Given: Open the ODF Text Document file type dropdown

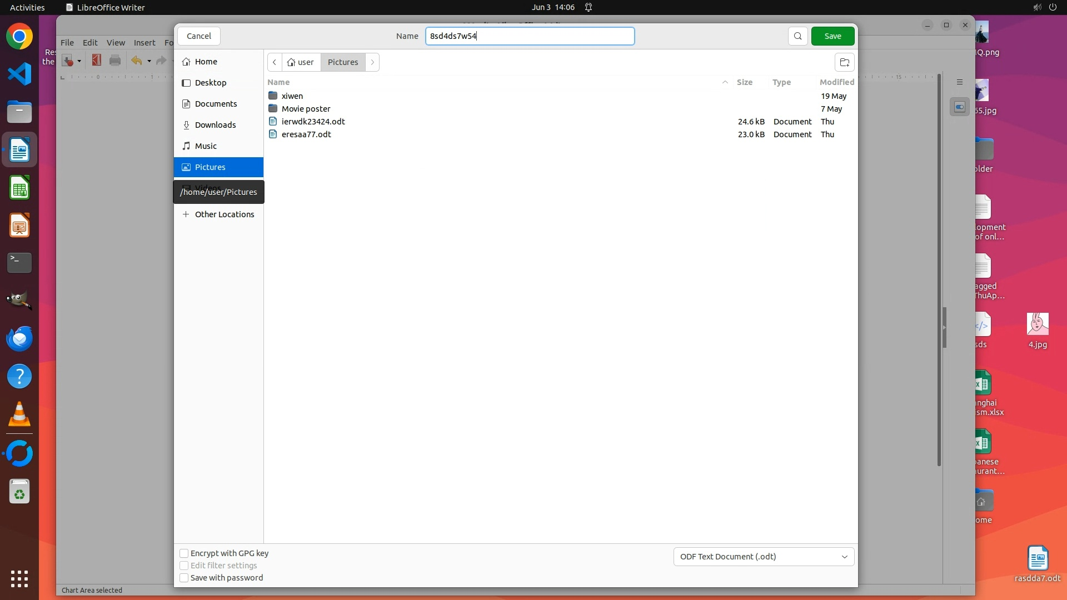Looking at the screenshot, I should point(763,557).
